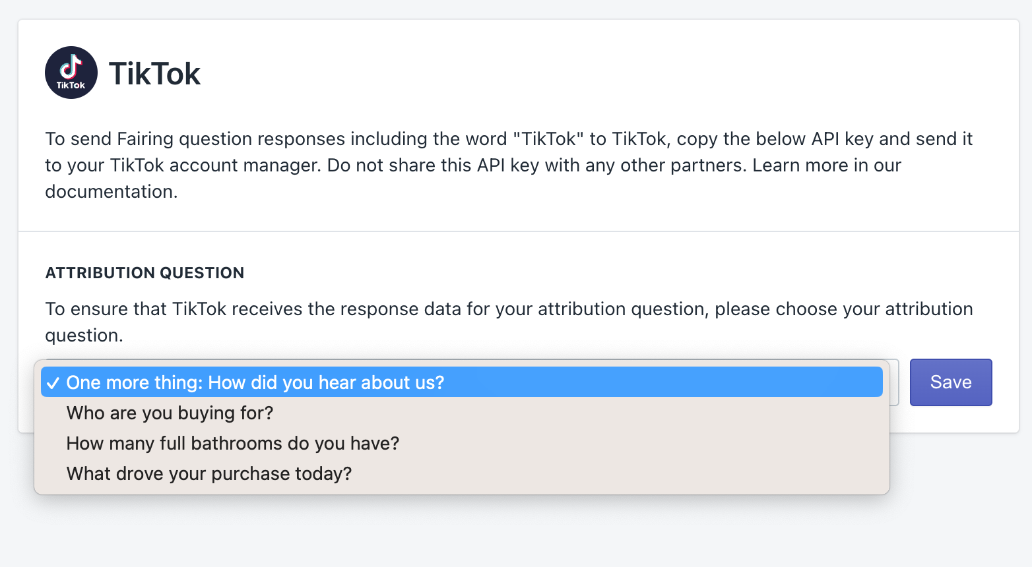Click the large TikTok heading title
The width and height of the screenshot is (1032, 567).
tap(154, 73)
